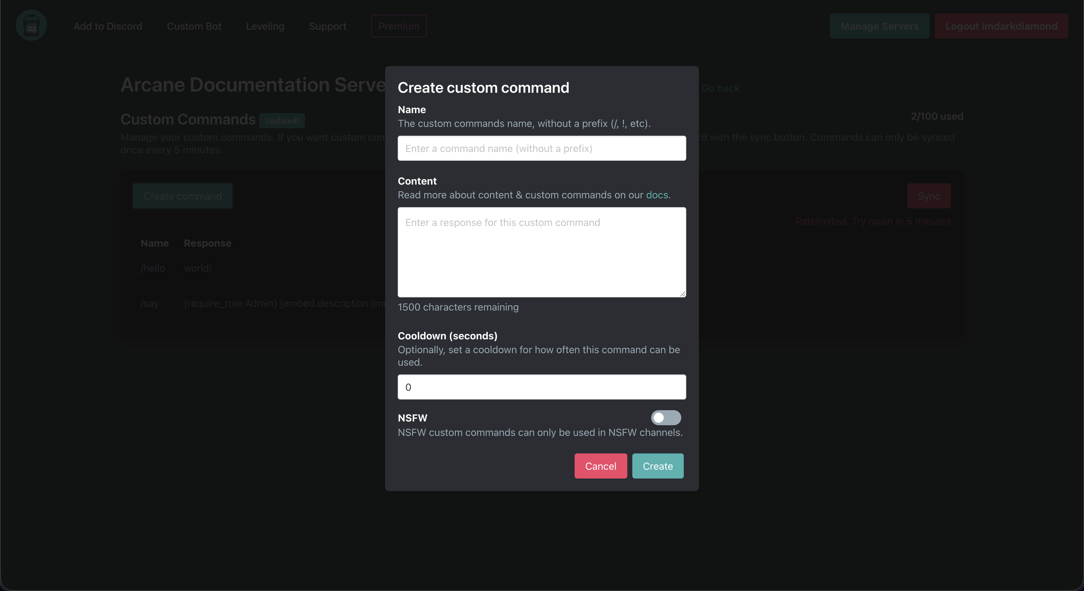1084x591 pixels.
Task: Open the Custom Bot page
Action: [194, 26]
